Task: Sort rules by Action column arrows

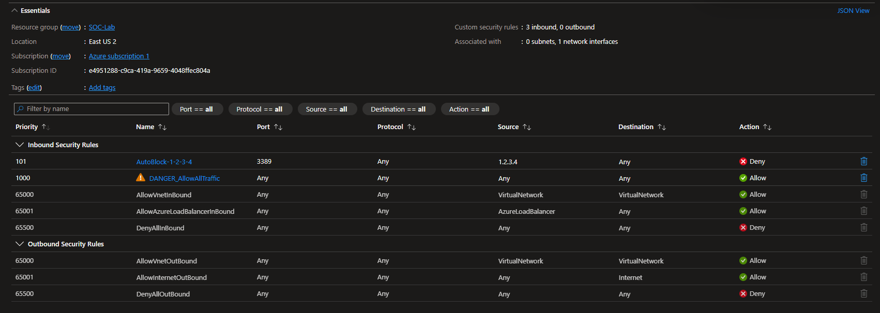Action: coord(767,127)
